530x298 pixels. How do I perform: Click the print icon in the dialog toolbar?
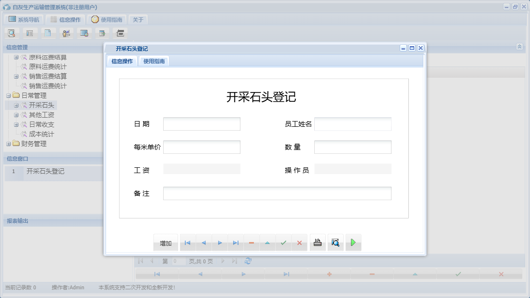pyautogui.click(x=318, y=243)
